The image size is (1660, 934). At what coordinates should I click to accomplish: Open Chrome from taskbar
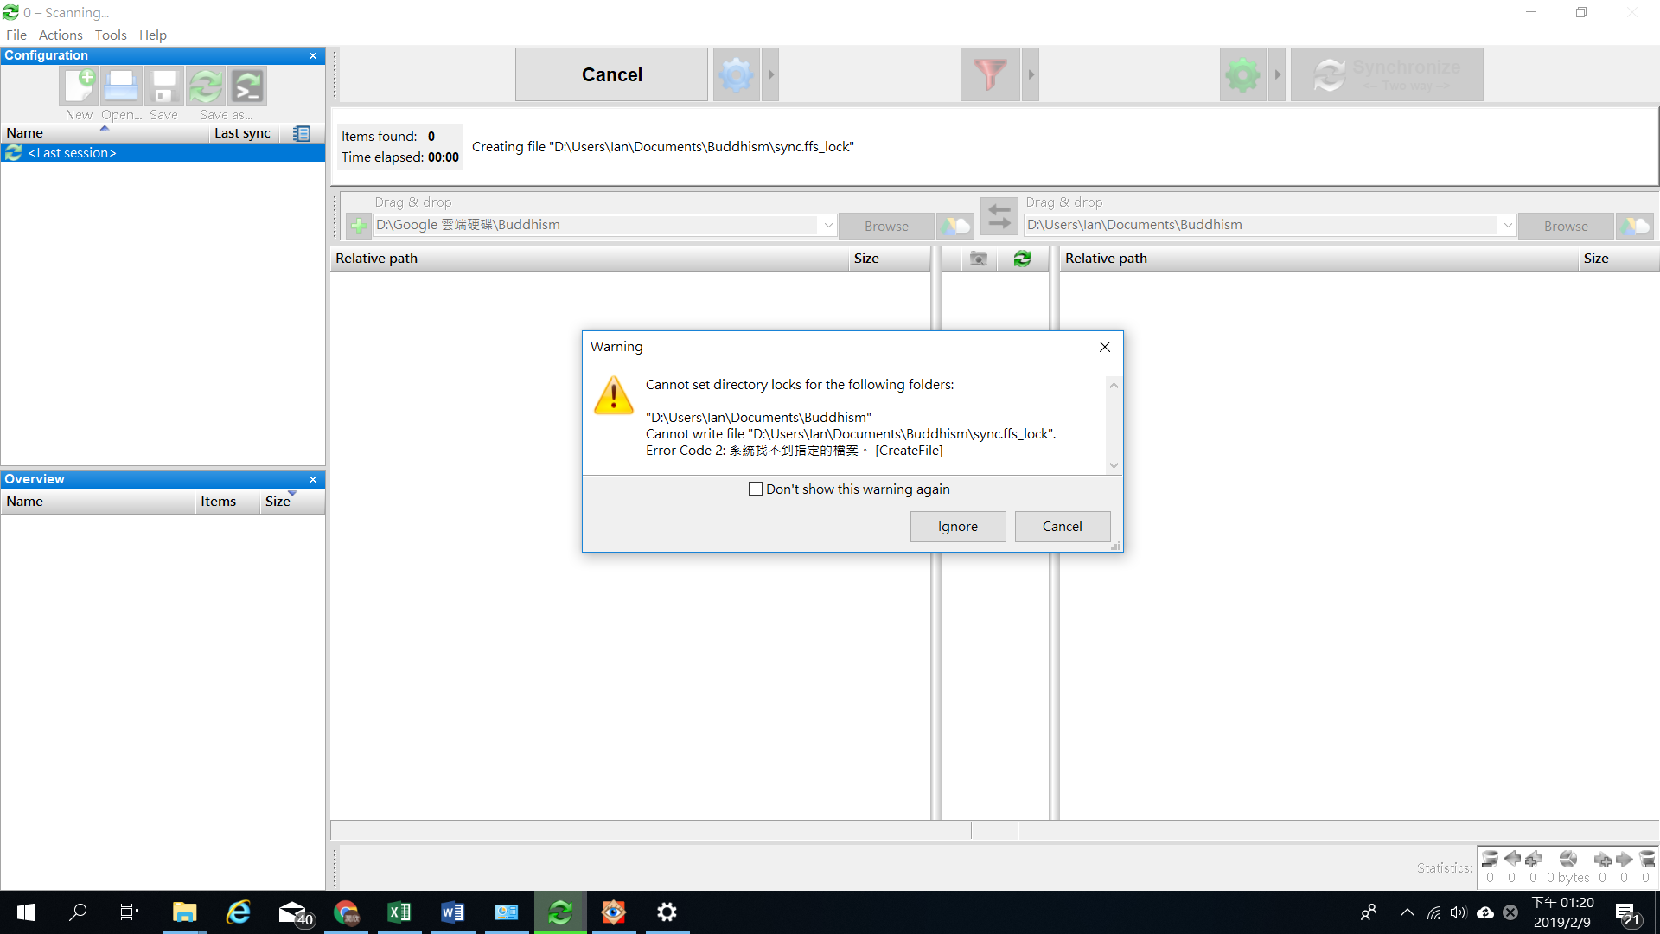[x=346, y=912]
